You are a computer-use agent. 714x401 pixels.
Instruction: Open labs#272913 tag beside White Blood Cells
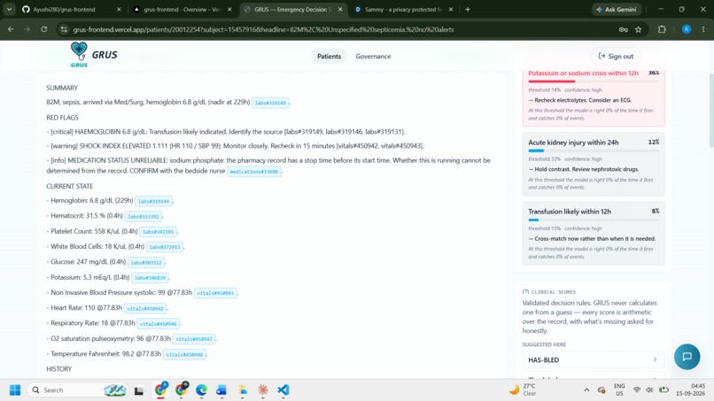pyautogui.click(x=165, y=247)
